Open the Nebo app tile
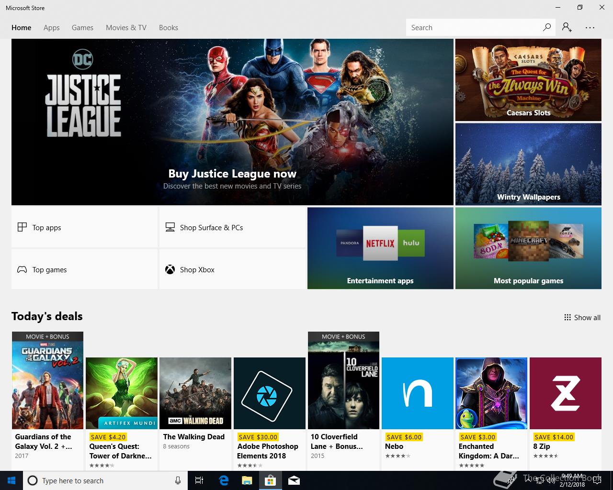 tap(418, 413)
